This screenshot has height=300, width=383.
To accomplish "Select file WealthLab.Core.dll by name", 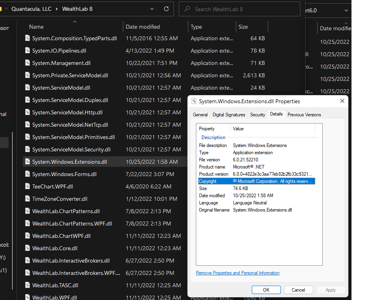I will click(55, 248).
